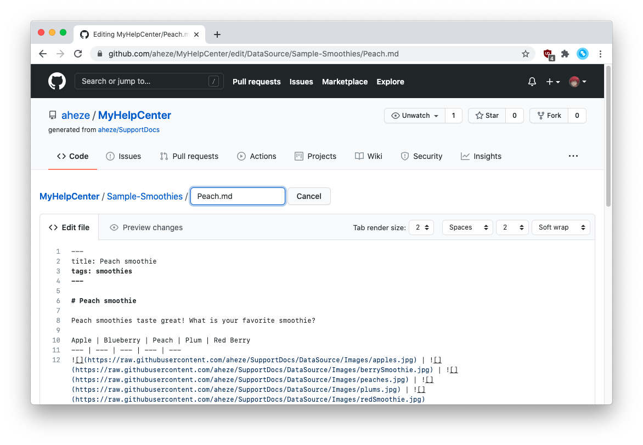Screen dimensions: 643x445
Task: Open MyHelpCenter breadcrumb link
Action: point(69,196)
